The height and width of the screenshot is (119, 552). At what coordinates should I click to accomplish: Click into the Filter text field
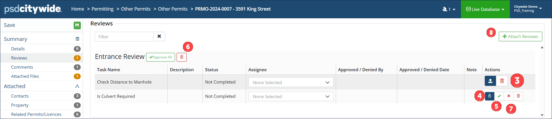pyautogui.click(x=124, y=37)
